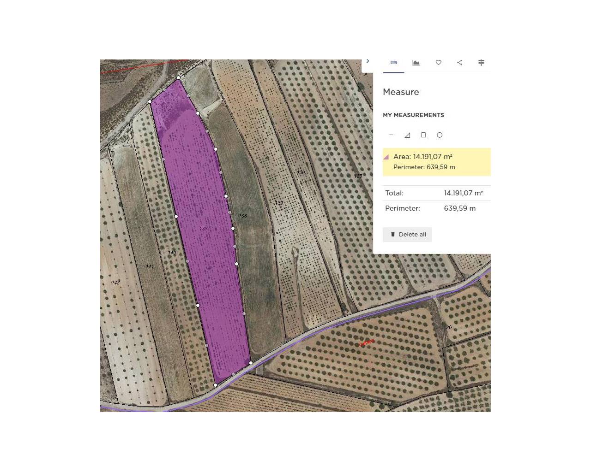
Task: Select the circle measurement tool
Action: coord(440,135)
